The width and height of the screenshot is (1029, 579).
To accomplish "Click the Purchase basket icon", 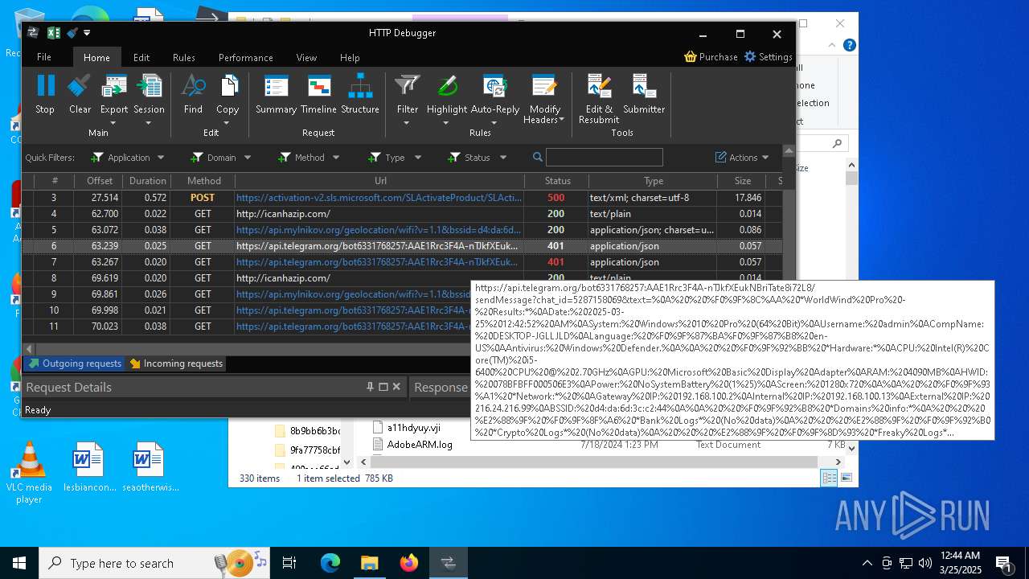I will (690, 56).
